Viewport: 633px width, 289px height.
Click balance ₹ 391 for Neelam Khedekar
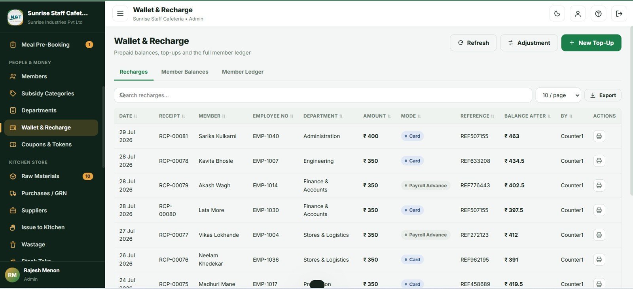coord(511,260)
